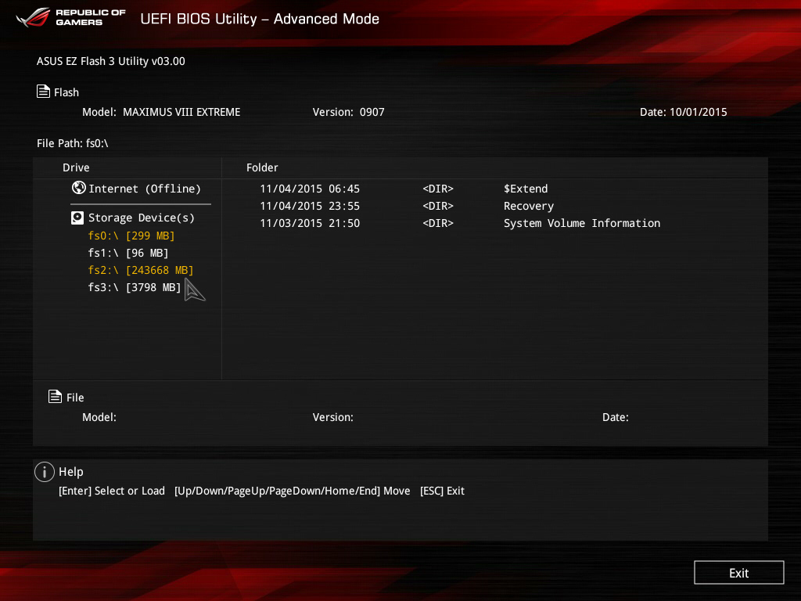Viewport: 801px width, 601px height.
Task: Click the ASUS EZ Flash 3 Utility title
Action: 111,61
